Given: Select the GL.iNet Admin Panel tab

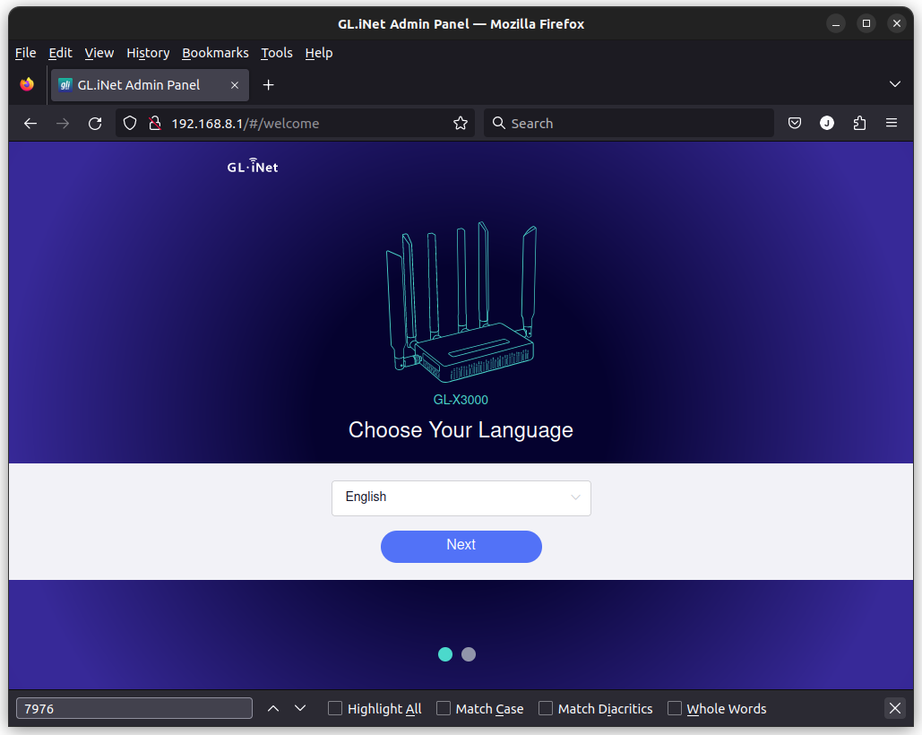Looking at the screenshot, I should pyautogui.click(x=150, y=85).
